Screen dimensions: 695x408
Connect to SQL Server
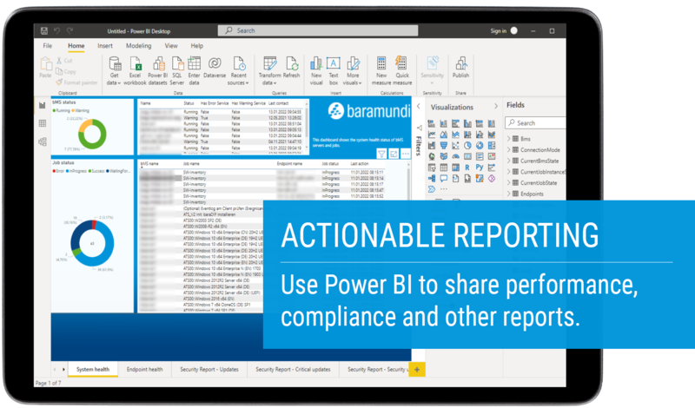[177, 71]
